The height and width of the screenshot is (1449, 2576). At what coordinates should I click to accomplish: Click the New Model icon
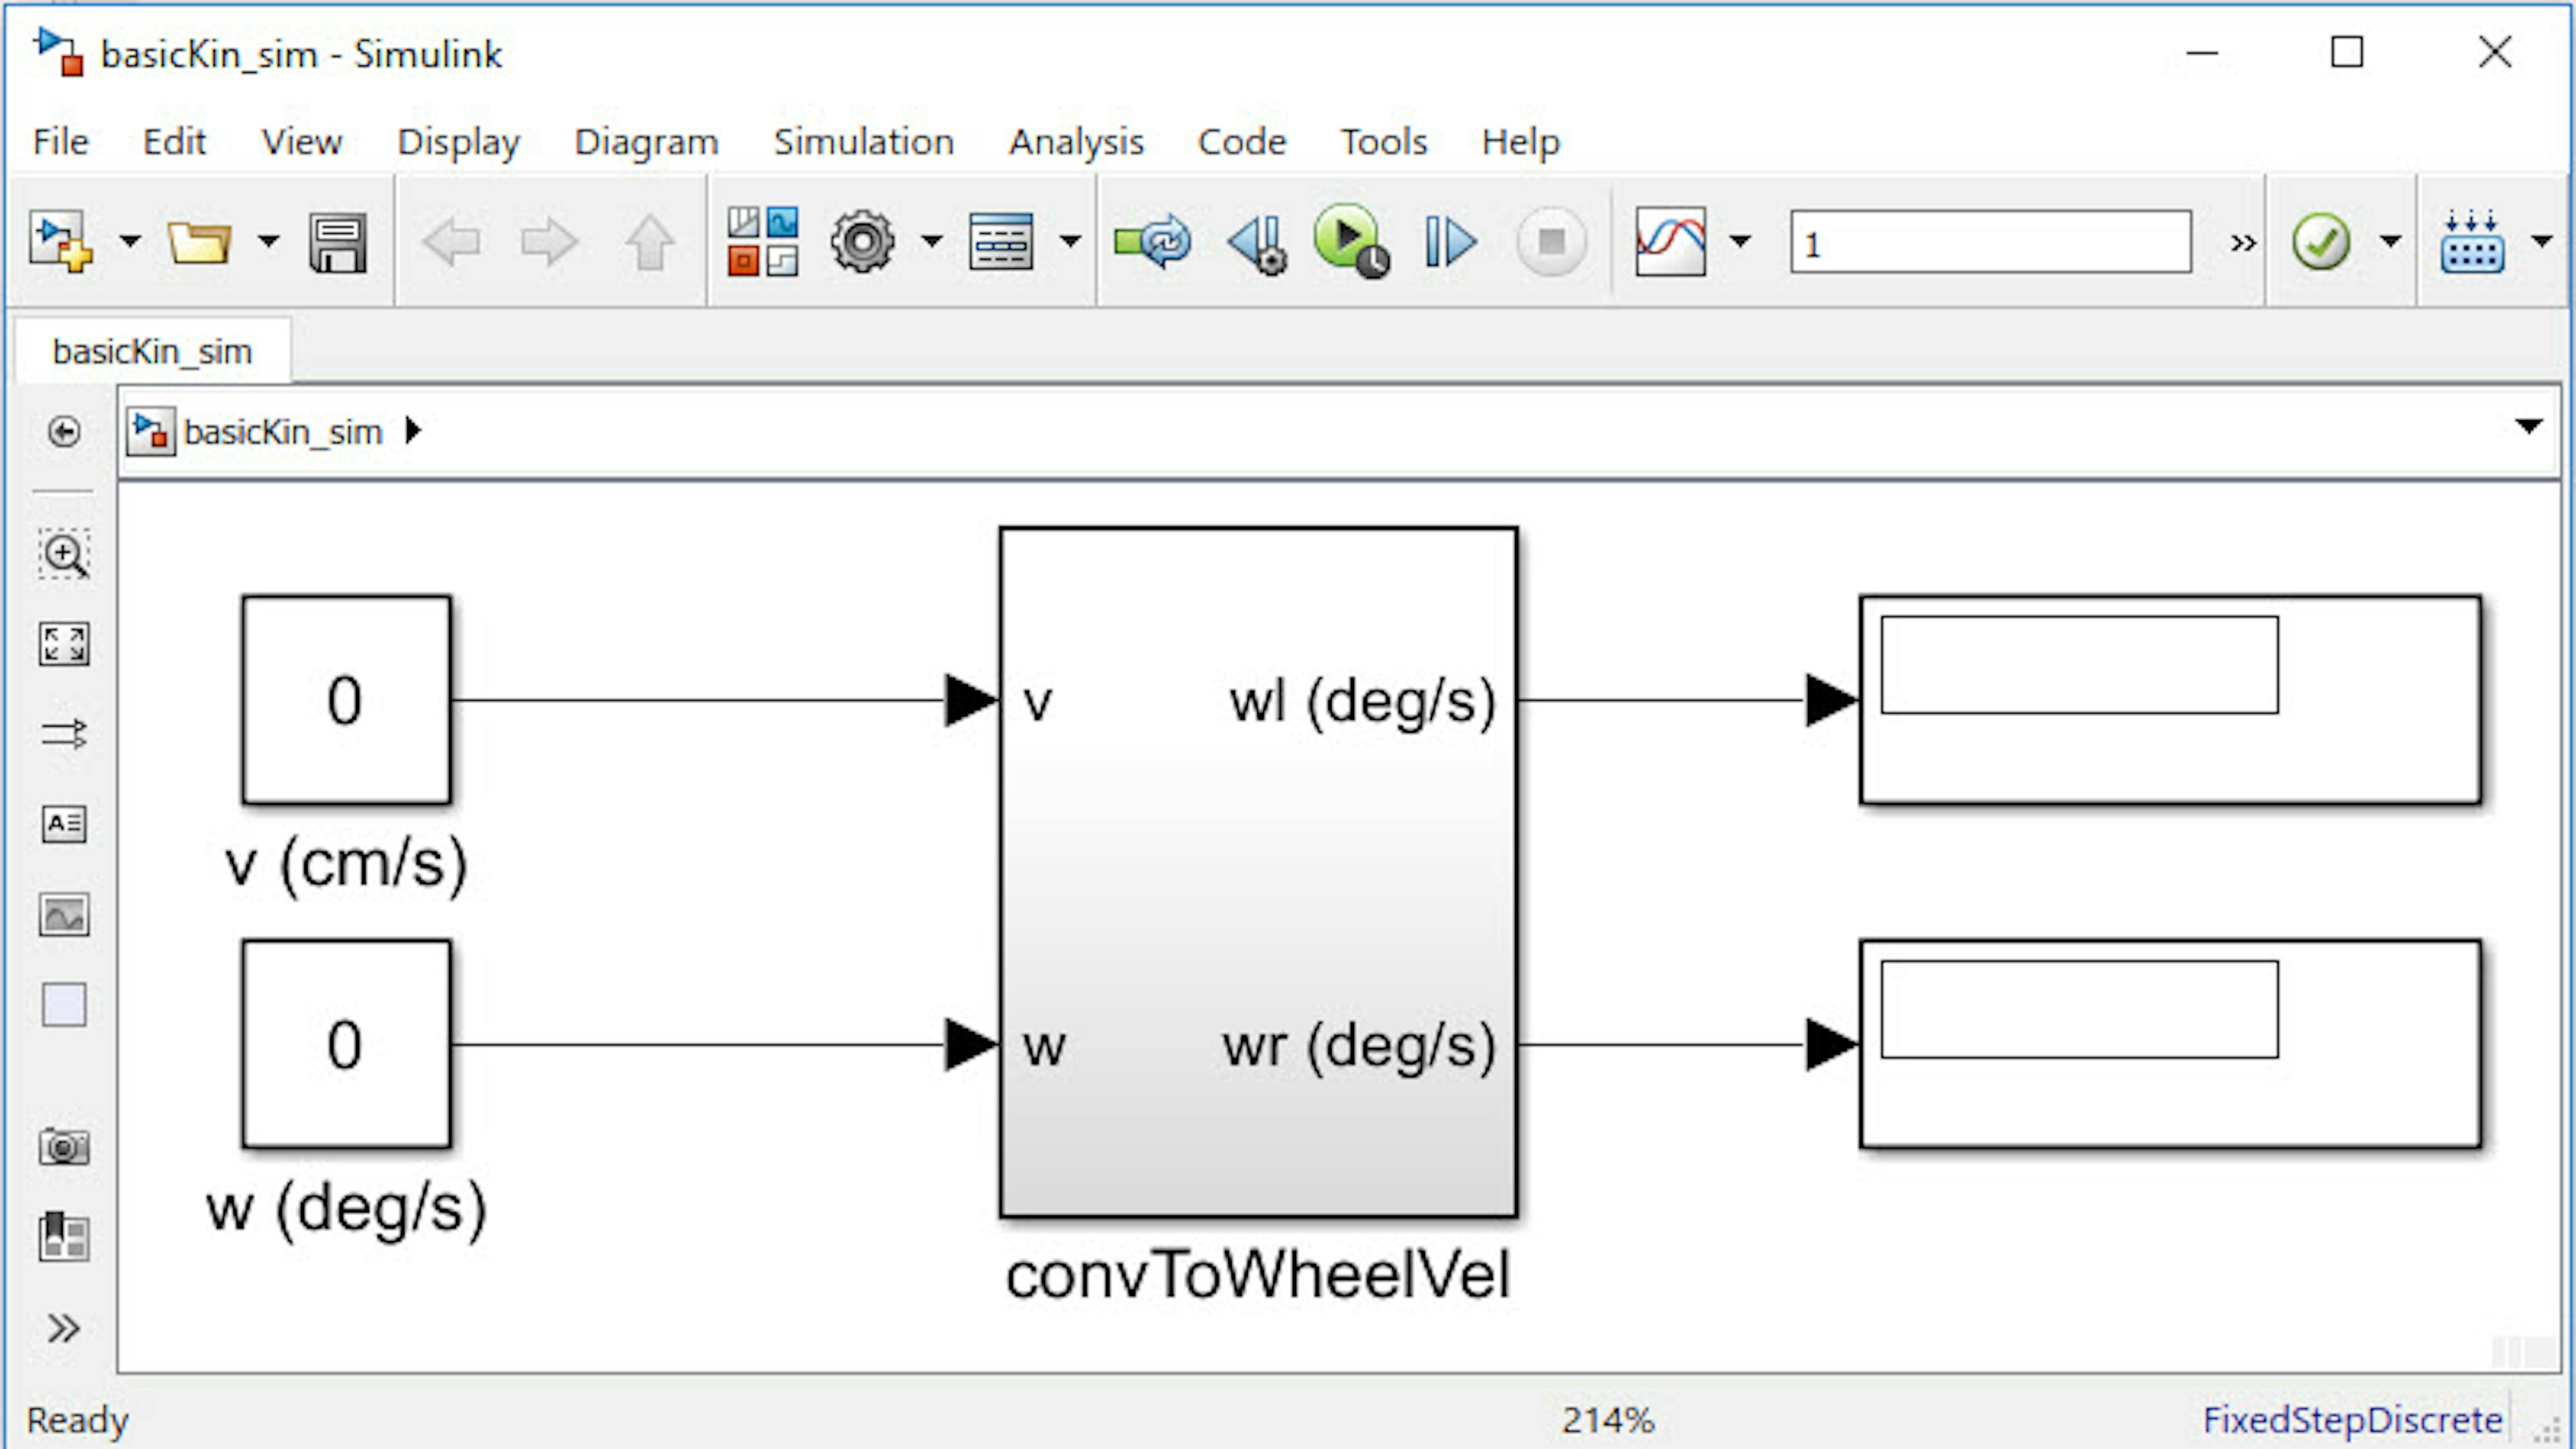pos(60,241)
